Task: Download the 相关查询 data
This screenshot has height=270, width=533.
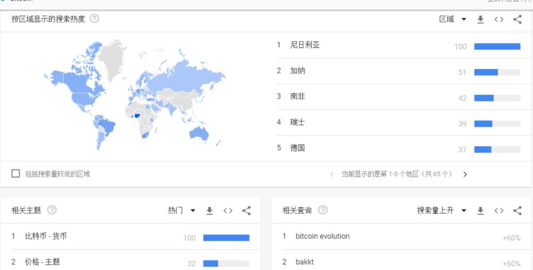Action: tap(481, 210)
